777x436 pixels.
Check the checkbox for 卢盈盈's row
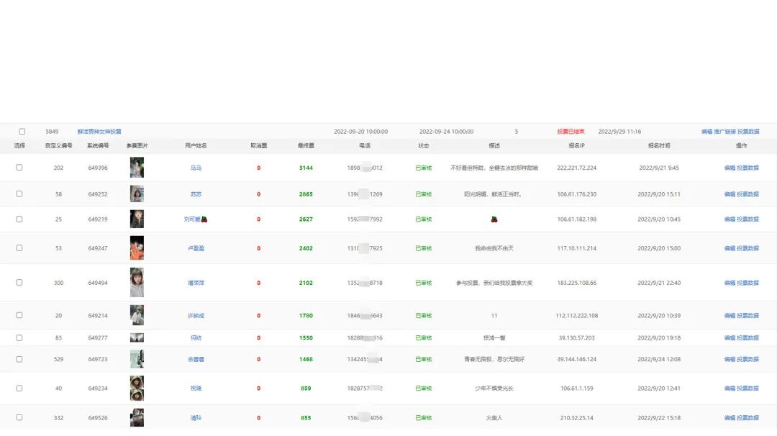click(19, 248)
